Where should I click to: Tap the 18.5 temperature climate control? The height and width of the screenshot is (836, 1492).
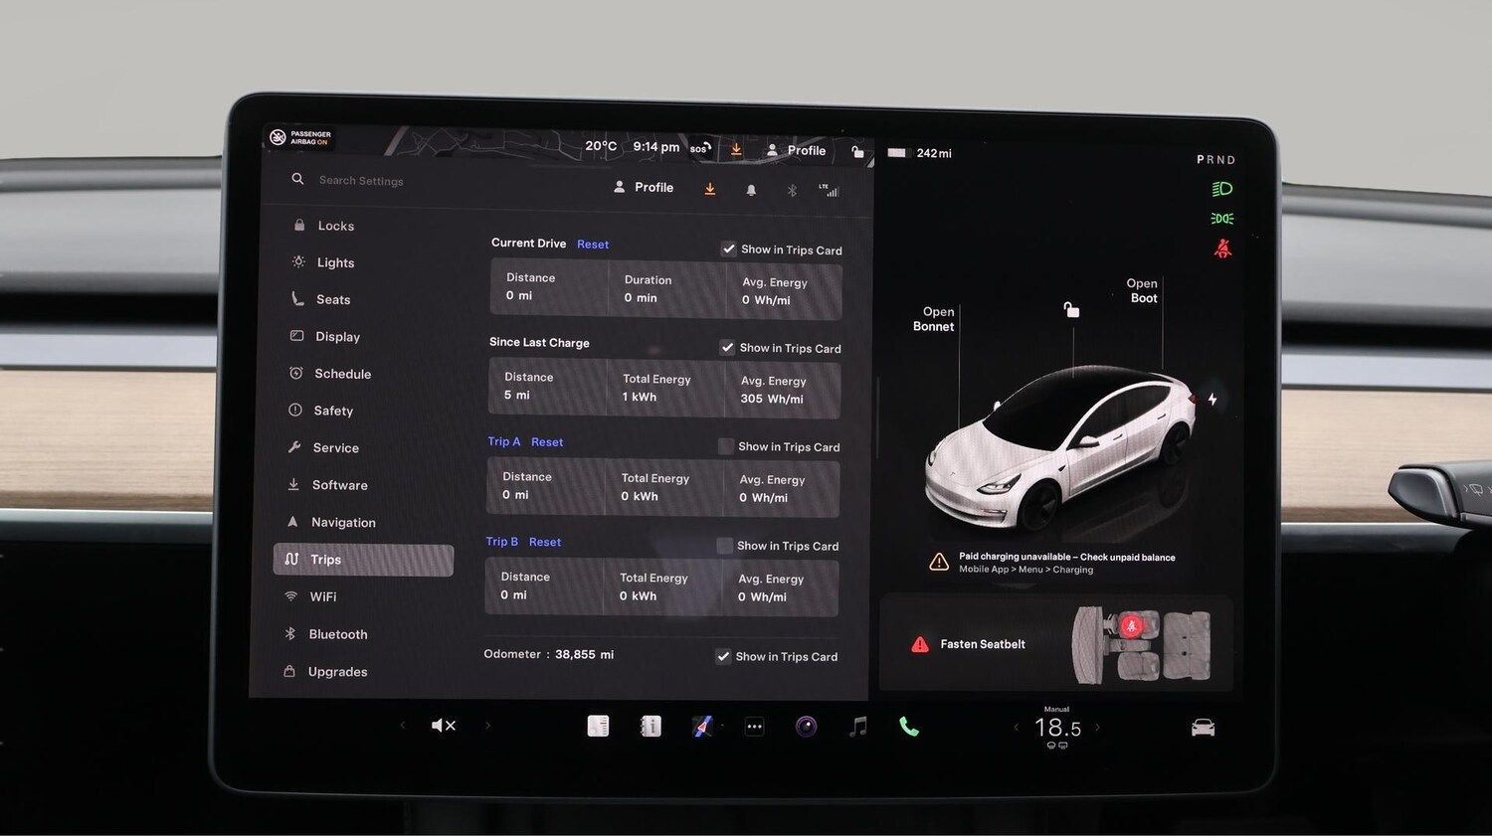(1057, 728)
